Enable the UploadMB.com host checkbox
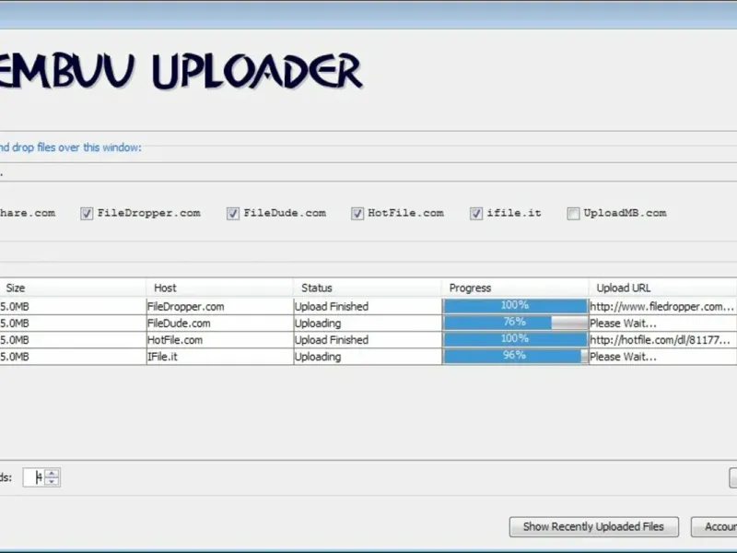Screen dimensions: 737x553 tap(573, 214)
